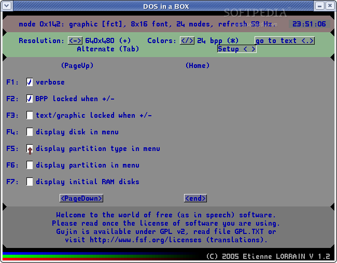
Task: Enable display partition in menu checkbox
Action: pyautogui.click(x=30, y=165)
